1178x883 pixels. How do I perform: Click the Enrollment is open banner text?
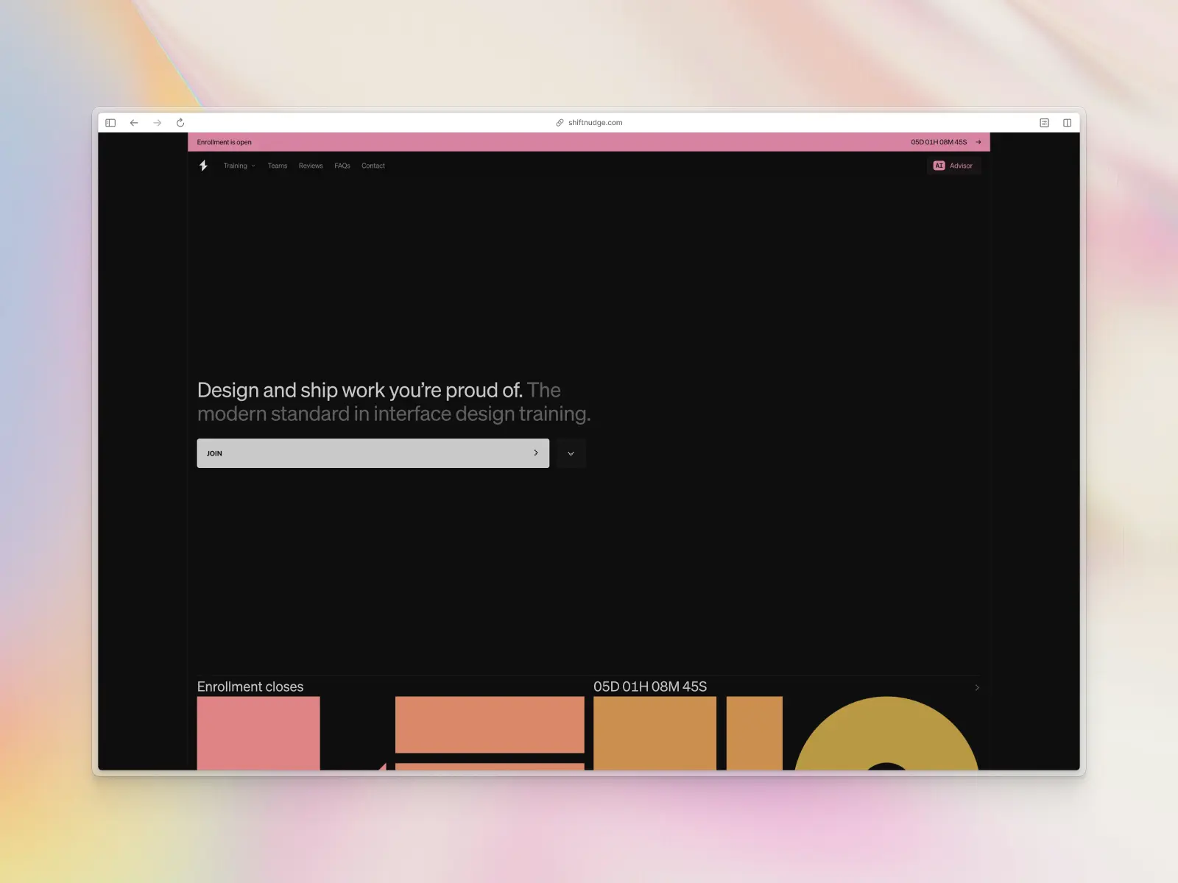coord(225,142)
